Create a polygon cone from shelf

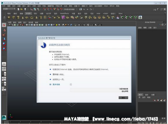(x=23, y=18)
